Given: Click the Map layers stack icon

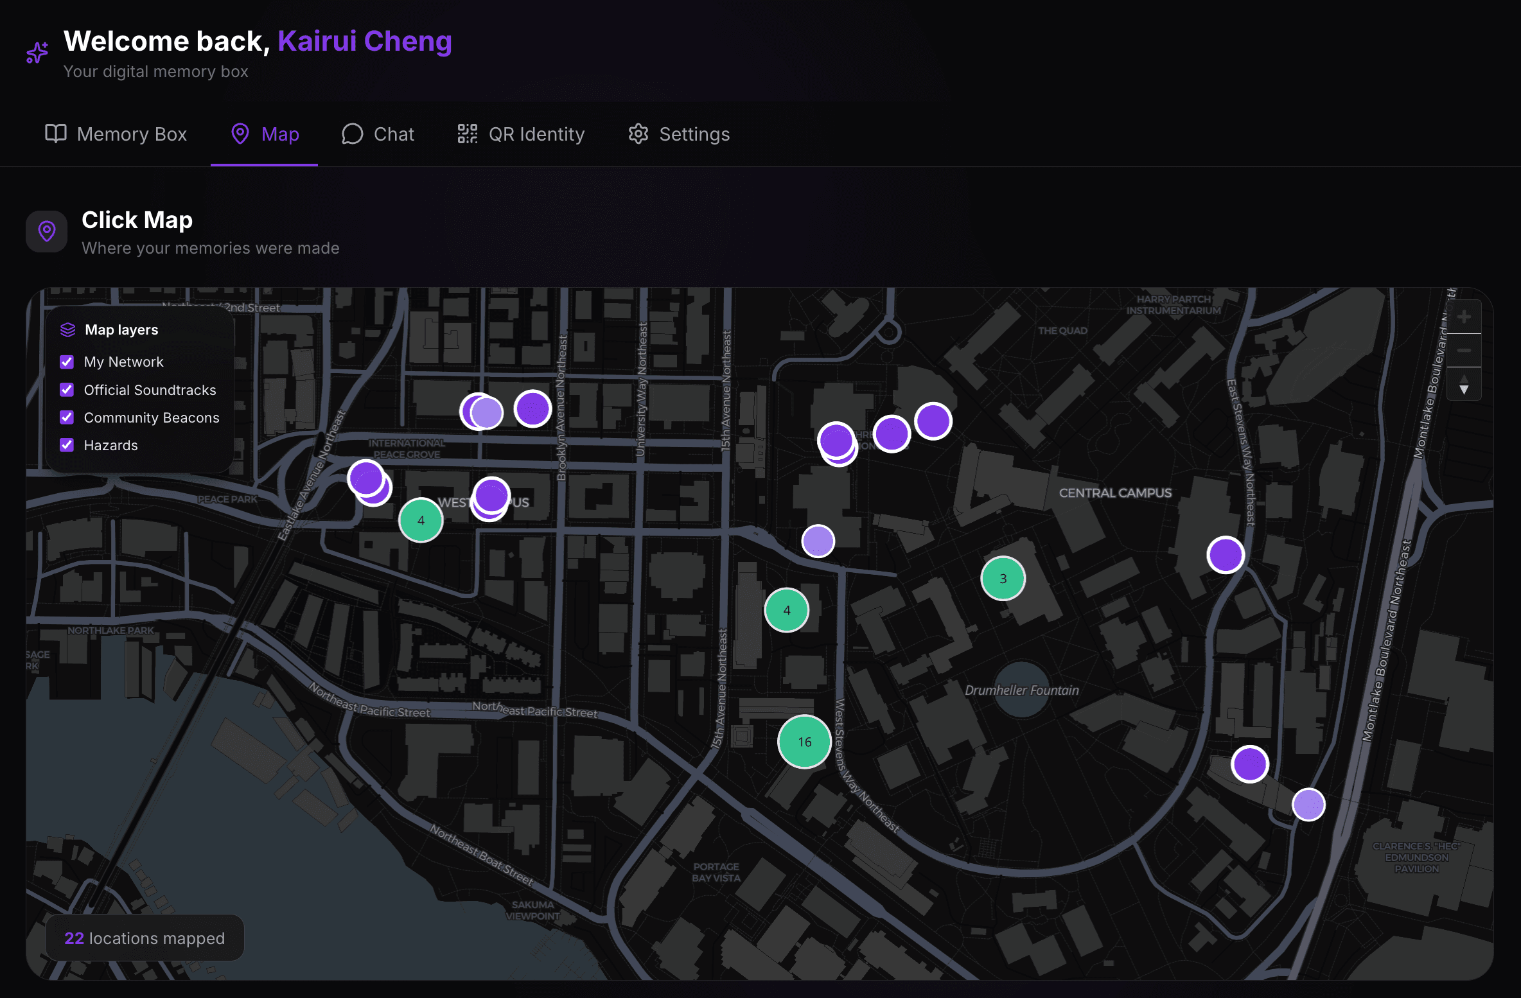Looking at the screenshot, I should tap(67, 329).
